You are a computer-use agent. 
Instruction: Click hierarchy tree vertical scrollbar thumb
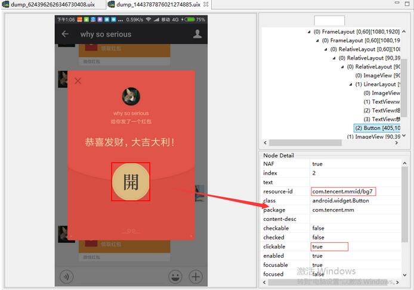click(404, 88)
